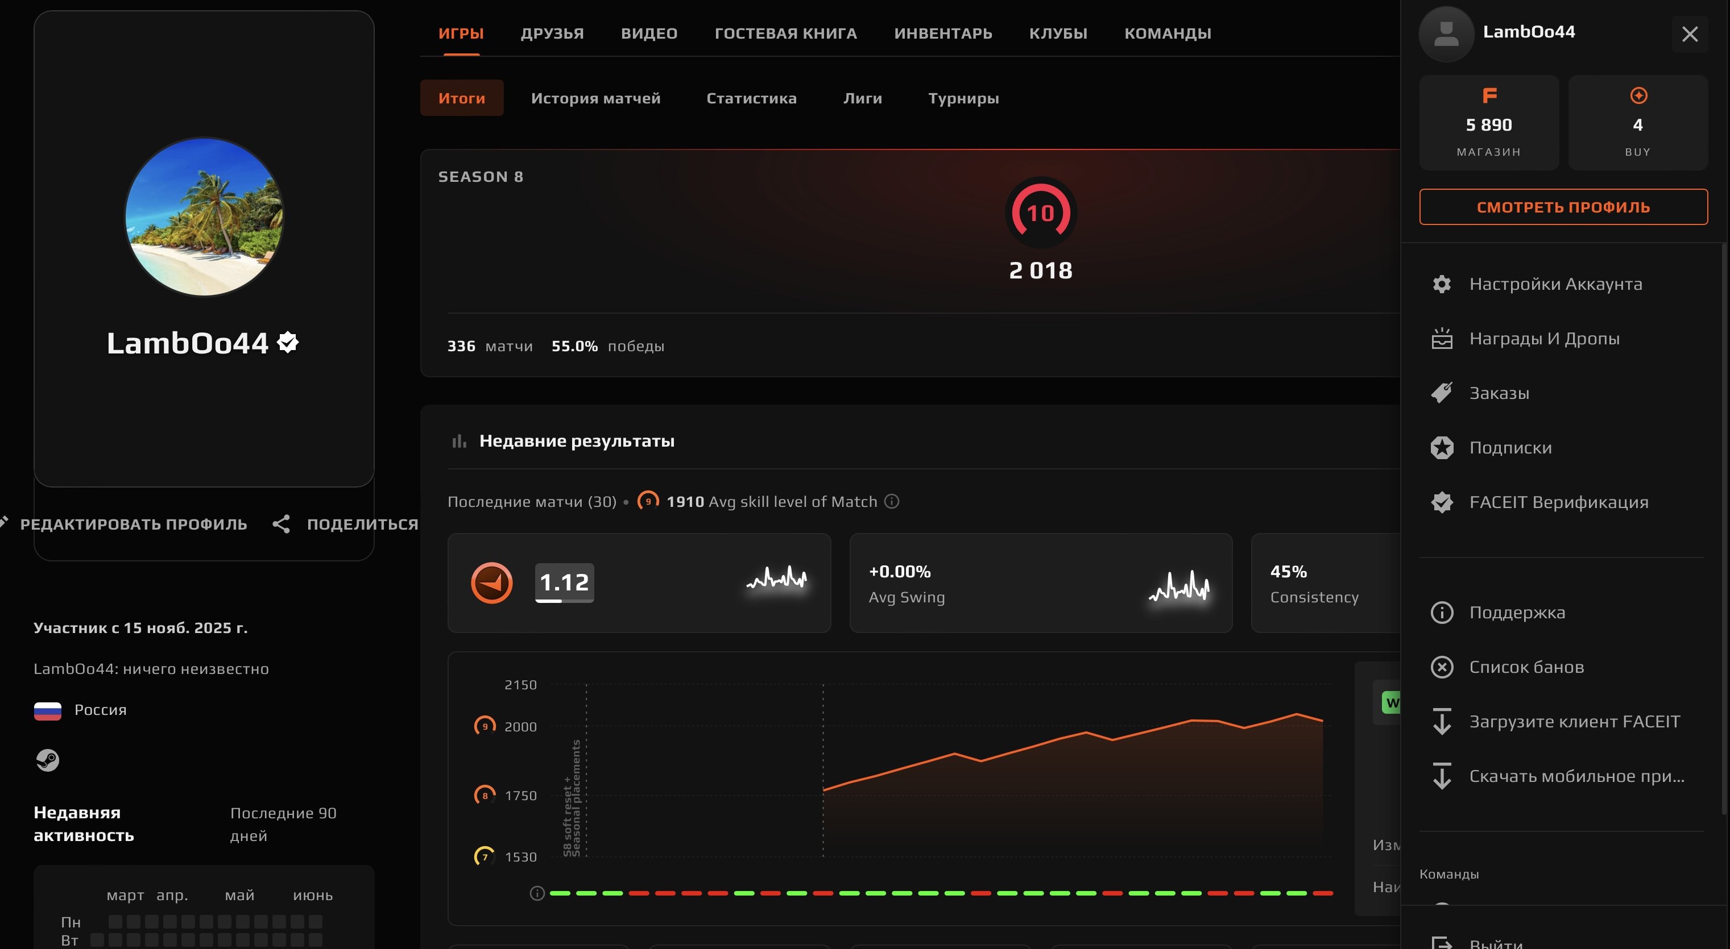Image resolution: width=1730 pixels, height=949 pixels.
Task: Open Награды И Дропы
Action: point(1562,338)
